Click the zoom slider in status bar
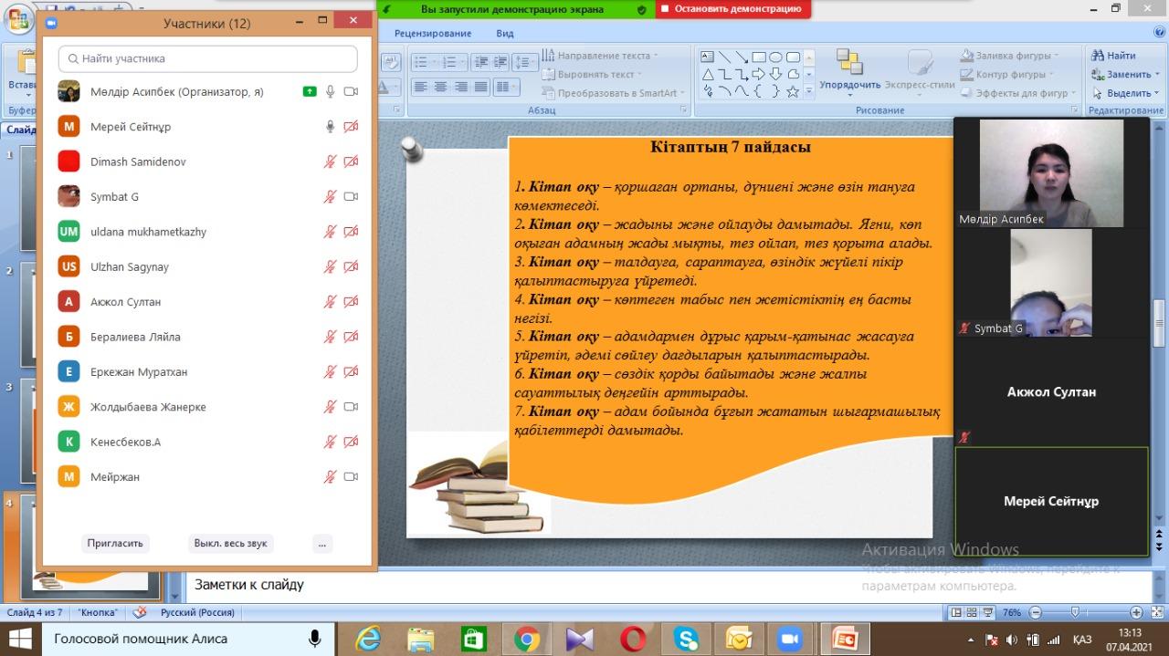The image size is (1169, 656). pos(1076,612)
